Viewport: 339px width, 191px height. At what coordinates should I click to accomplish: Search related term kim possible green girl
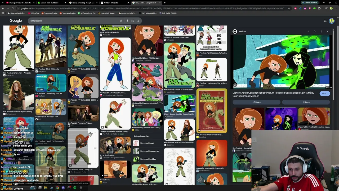click(x=147, y=151)
